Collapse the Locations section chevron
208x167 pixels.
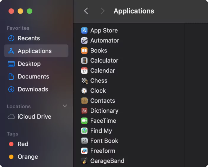[65, 106]
